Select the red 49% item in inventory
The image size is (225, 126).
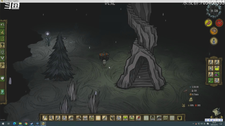[x=138, y=118]
